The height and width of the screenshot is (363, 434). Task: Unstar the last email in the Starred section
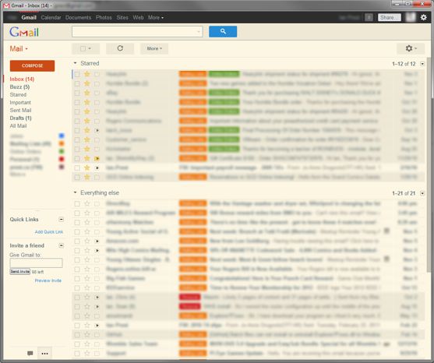coord(87,177)
